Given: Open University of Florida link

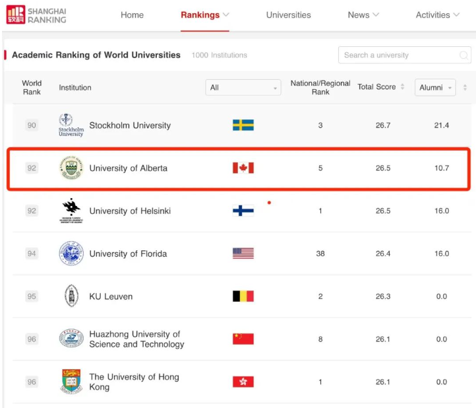Looking at the screenshot, I should (x=128, y=254).
